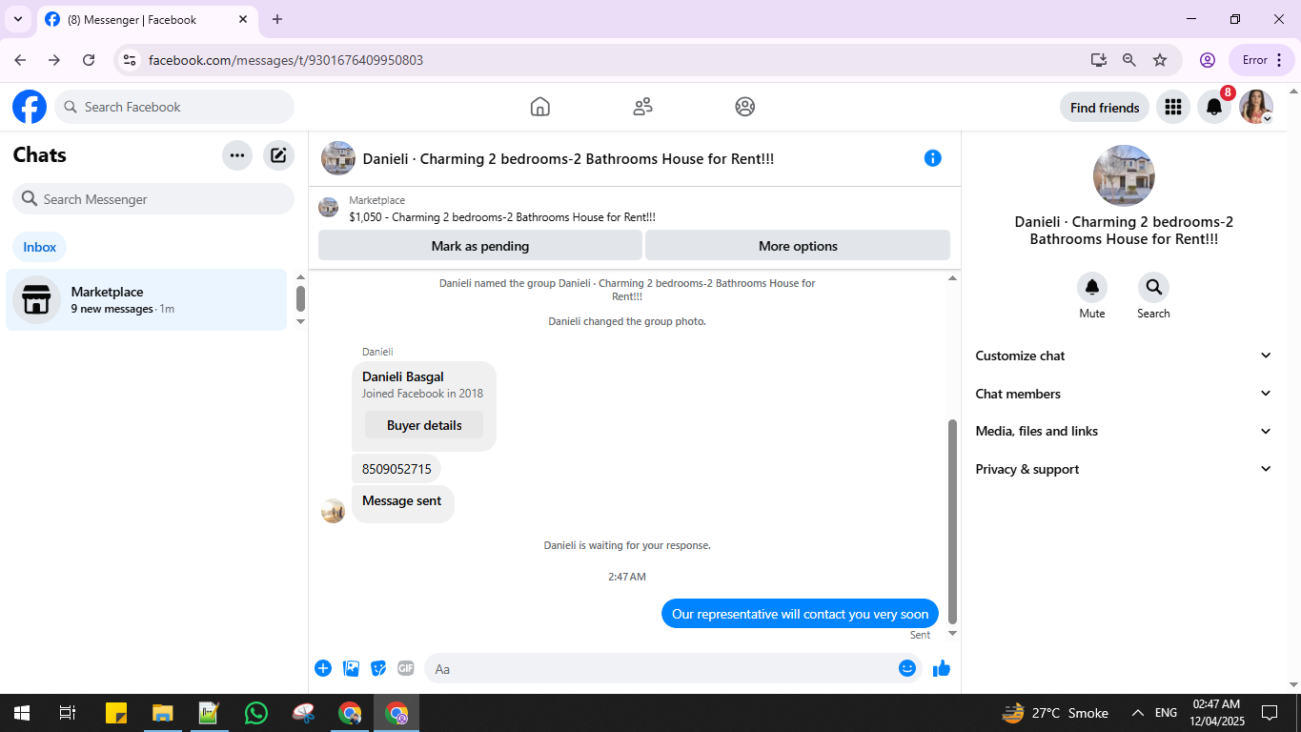This screenshot has width=1301, height=732.
Task: Open the Marketplace chat in inbox
Action: pos(146,299)
